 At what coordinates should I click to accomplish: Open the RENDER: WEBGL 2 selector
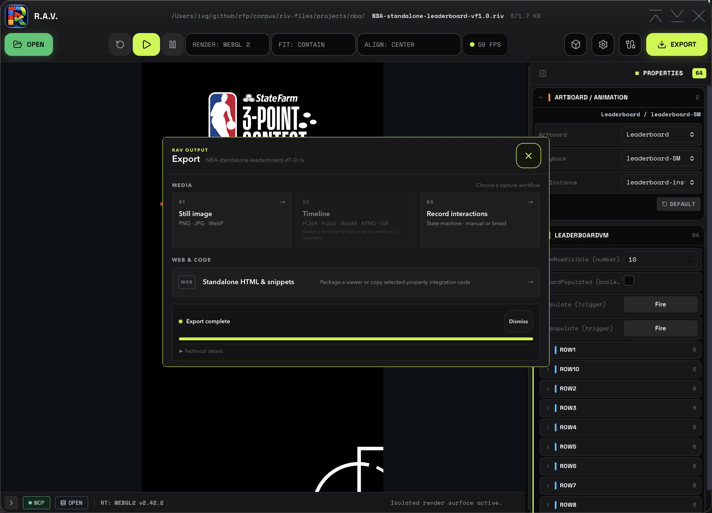click(x=227, y=45)
